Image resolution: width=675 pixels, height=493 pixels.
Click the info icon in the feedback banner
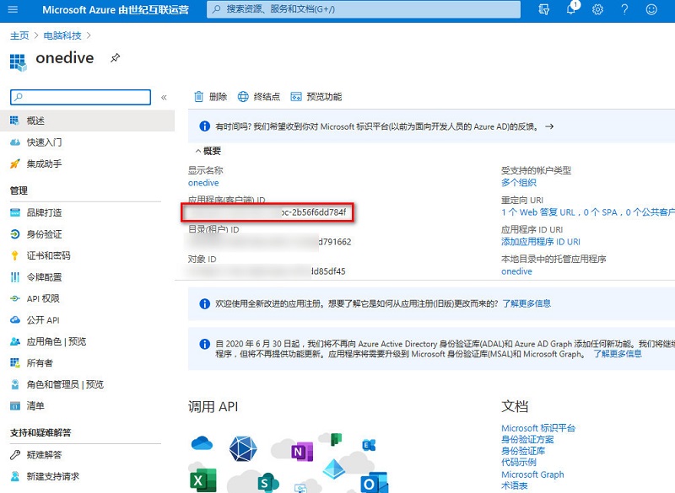pyautogui.click(x=204, y=126)
